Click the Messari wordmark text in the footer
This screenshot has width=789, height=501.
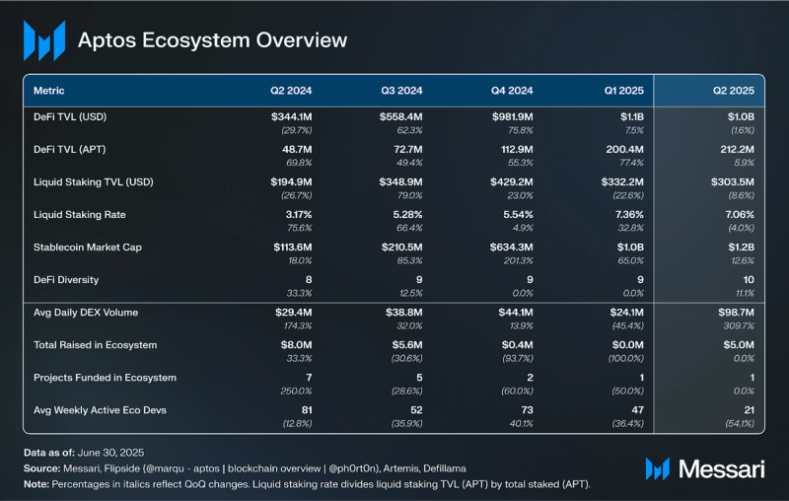pos(719,468)
